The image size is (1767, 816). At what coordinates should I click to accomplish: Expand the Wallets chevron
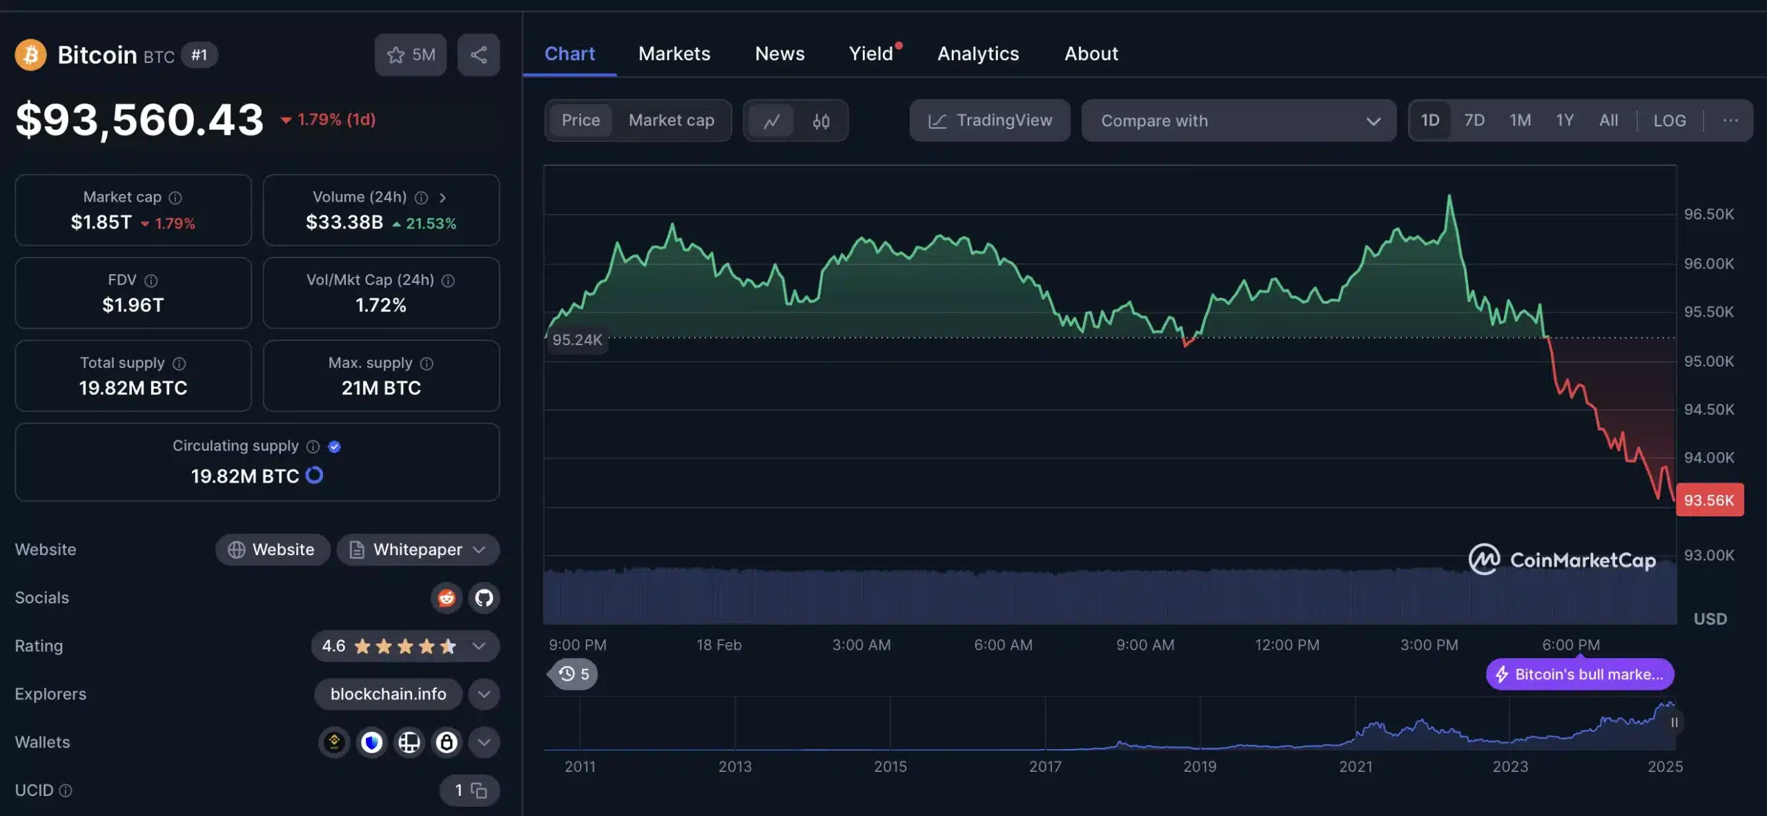tap(484, 742)
